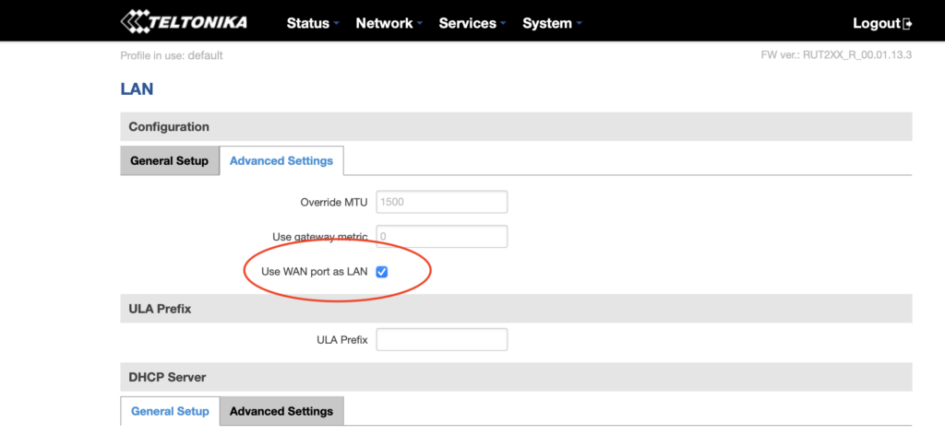The image size is (945, 435).
Task: Click the LAN page heading
Action: click(137, 89)
